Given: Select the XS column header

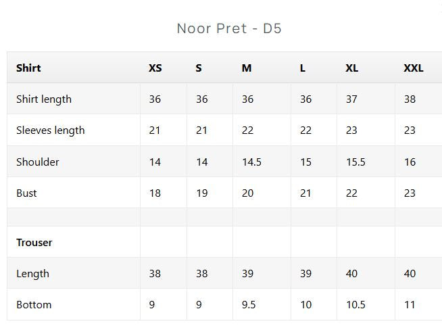Looking at the screenshot, I should (x=155, y=68).
